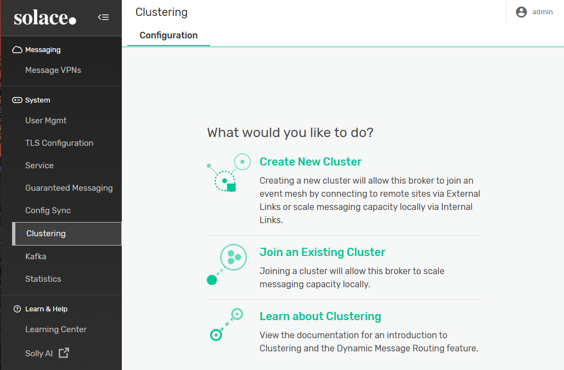Collapse the sidebar with the hamburger arrow icon
The width and height of the screenshot is (564, 370).
103,17
